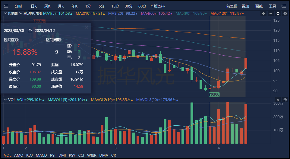290x159 pixels.
Task: Click MA2(10)=97.21 legend label
Action: coord(90,14)
